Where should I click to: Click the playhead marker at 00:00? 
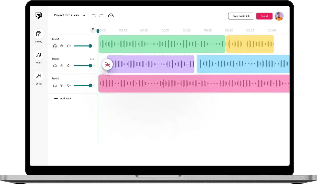(98, 31)
